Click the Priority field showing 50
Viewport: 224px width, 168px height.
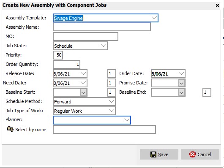tap(58, 55)
